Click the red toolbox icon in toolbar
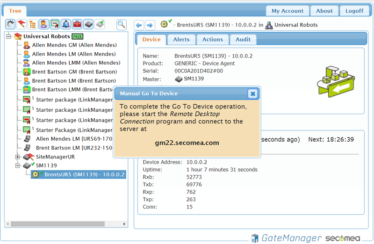Image resolution: width=374 pixels, height=244 pixels. pos(77,24)
